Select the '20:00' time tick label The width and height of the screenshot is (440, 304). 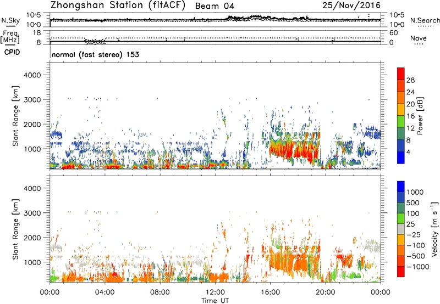(x=325, y=292)
